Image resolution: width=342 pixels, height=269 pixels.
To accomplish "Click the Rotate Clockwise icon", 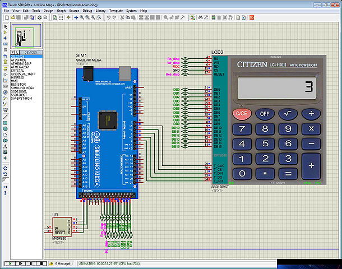I will coord(6,168).
